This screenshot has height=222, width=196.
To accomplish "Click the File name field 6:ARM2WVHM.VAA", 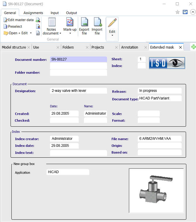I will point(160,139).
